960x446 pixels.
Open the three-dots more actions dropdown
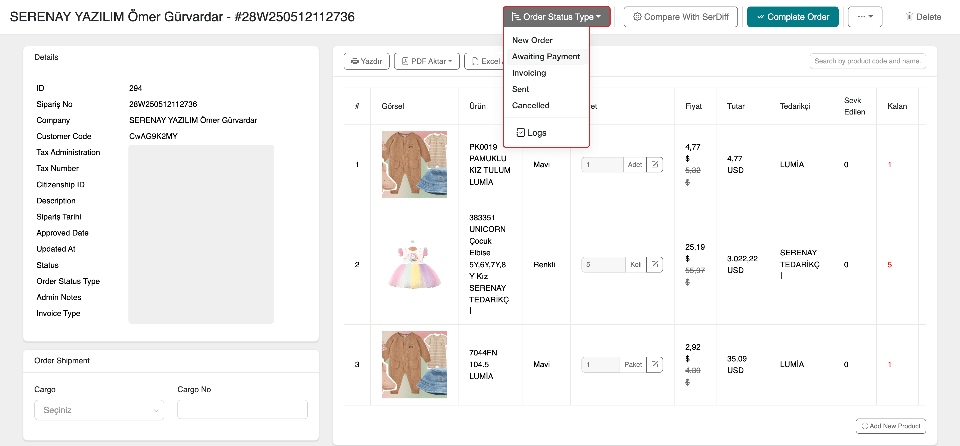[x=864, y=17]
